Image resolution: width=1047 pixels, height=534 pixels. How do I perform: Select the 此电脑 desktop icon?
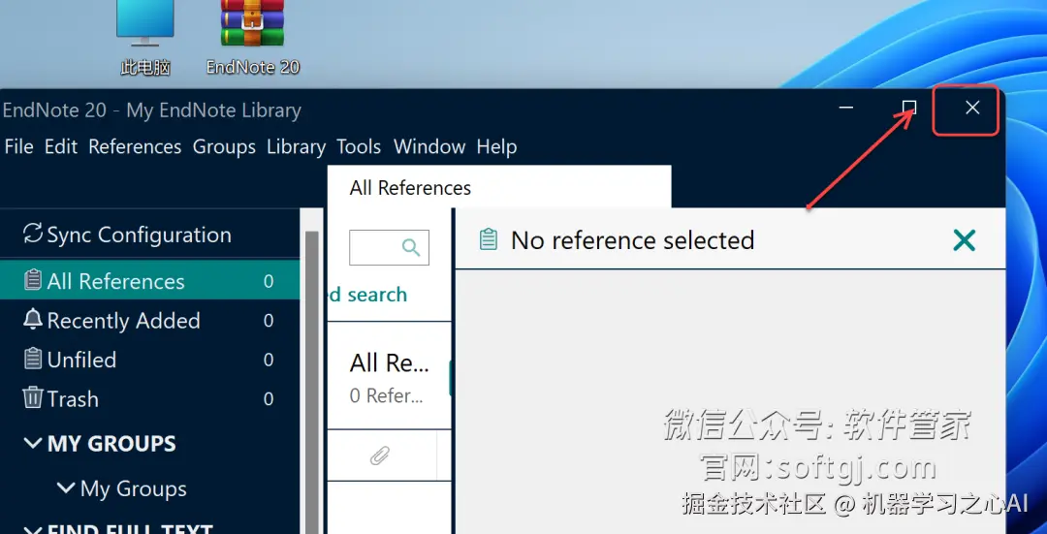[145, 38]
